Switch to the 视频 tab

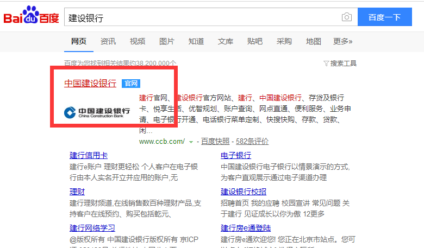coord(137,41)
